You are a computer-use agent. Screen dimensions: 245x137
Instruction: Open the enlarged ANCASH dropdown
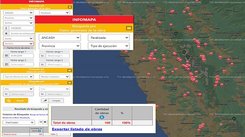click(x=60, y=38)
